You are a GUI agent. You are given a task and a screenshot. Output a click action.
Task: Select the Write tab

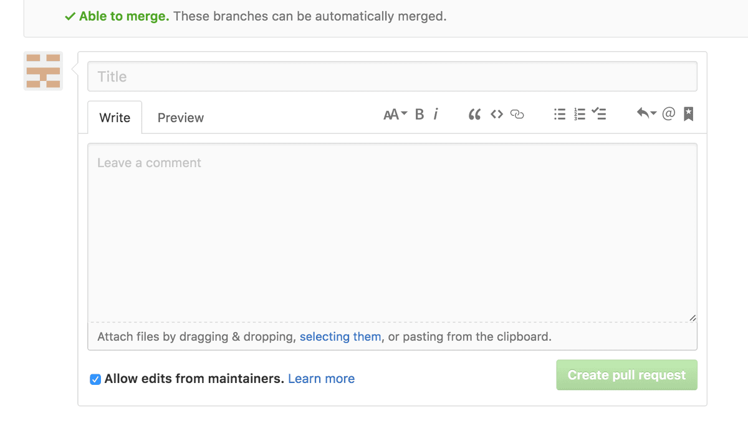pyautogui.click(x=115, y=117)
